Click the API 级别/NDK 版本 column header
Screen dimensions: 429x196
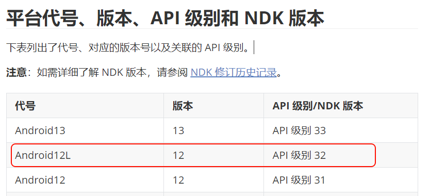pos(318,106)
